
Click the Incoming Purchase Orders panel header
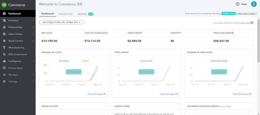click(x=219, y=106)
